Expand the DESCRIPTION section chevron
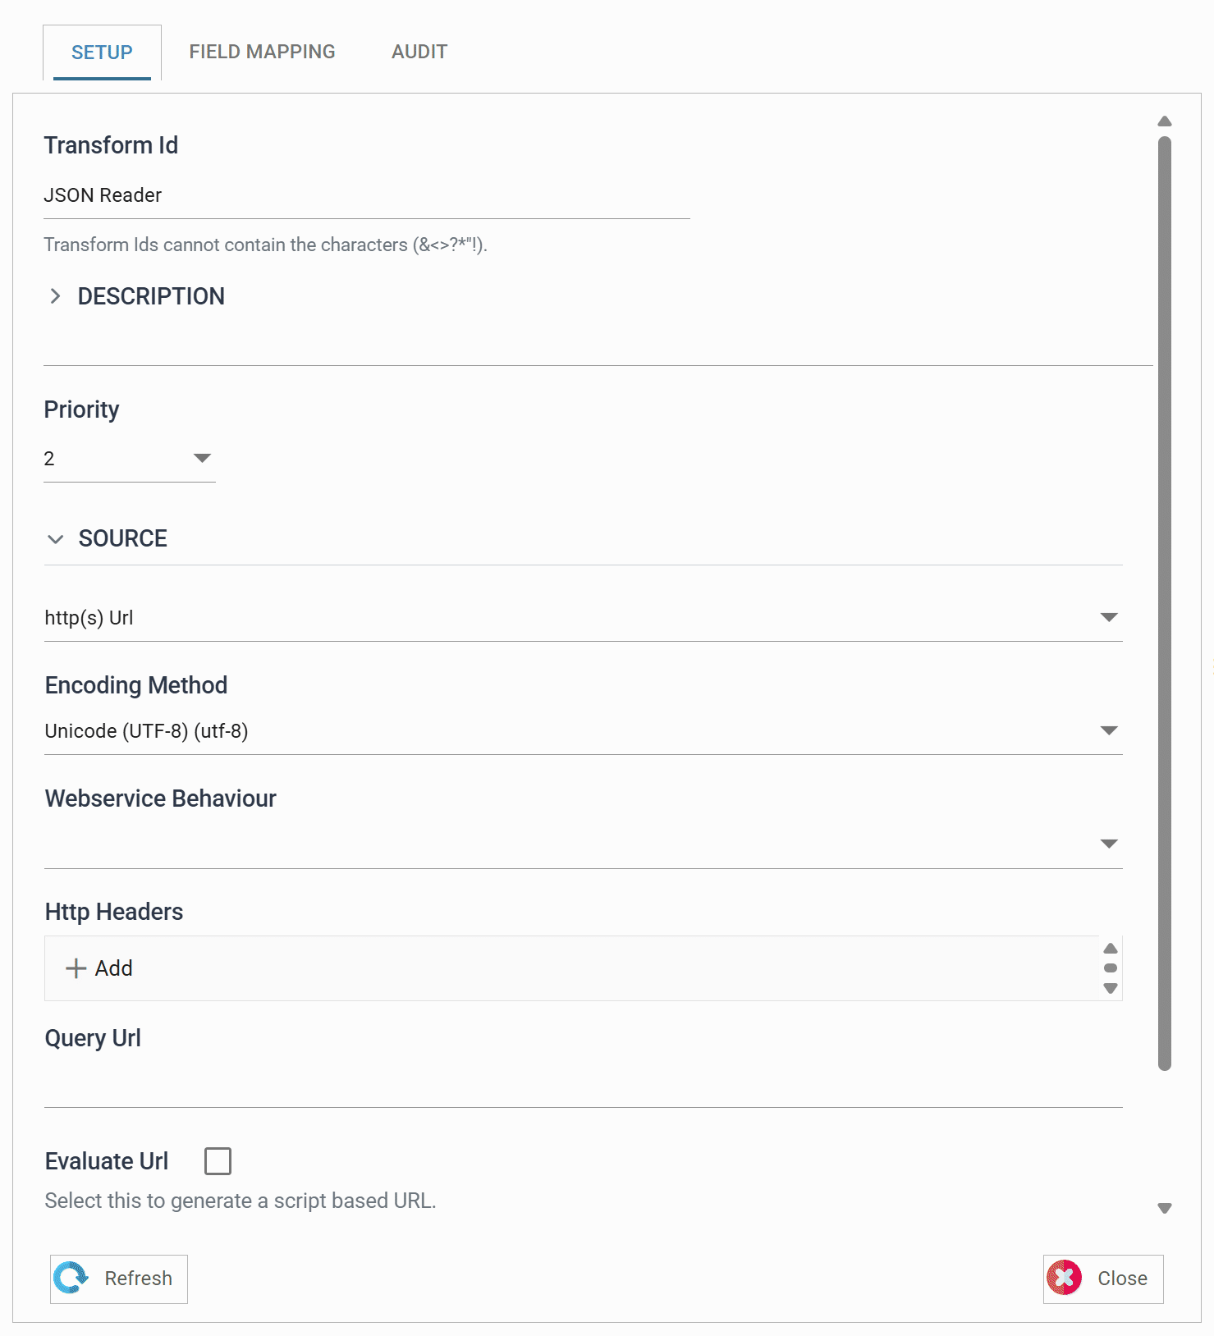 point(55,296)
